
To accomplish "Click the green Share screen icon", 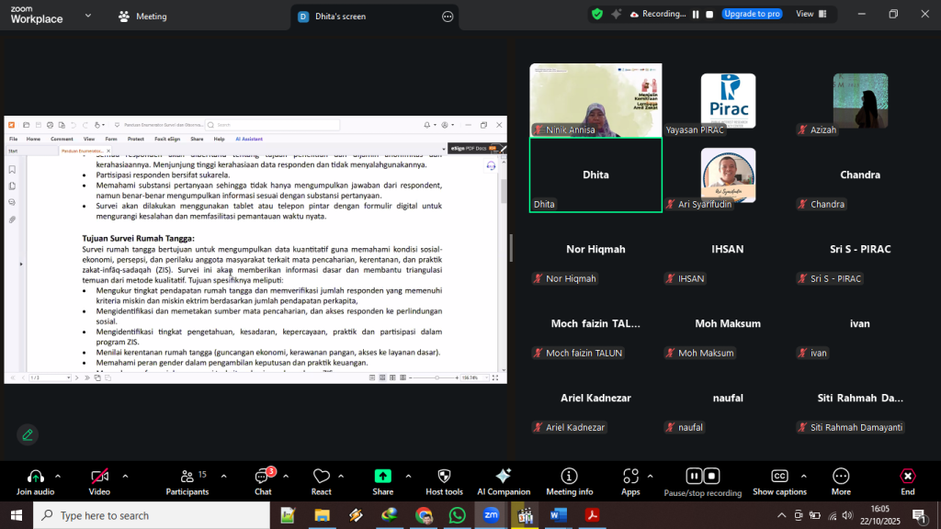I will click(382, 477).
